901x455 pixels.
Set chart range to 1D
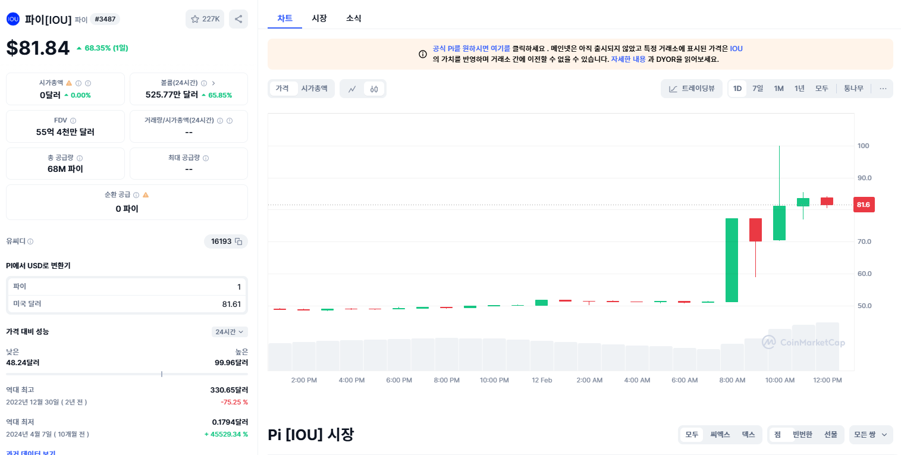(737, 89)
